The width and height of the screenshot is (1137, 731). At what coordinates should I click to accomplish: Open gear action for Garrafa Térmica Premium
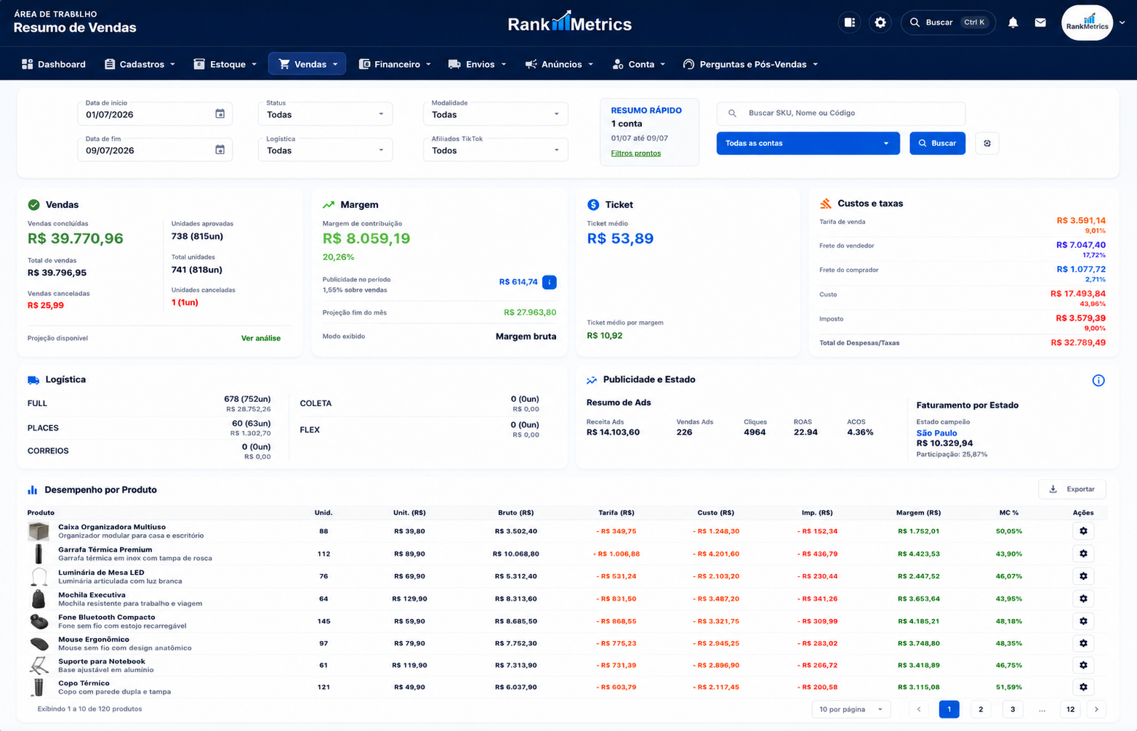(x=1083, y=554)
